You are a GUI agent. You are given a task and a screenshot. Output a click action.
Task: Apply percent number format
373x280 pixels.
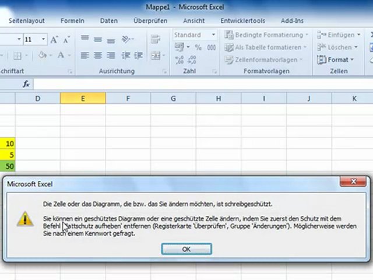tap(198, 48)
